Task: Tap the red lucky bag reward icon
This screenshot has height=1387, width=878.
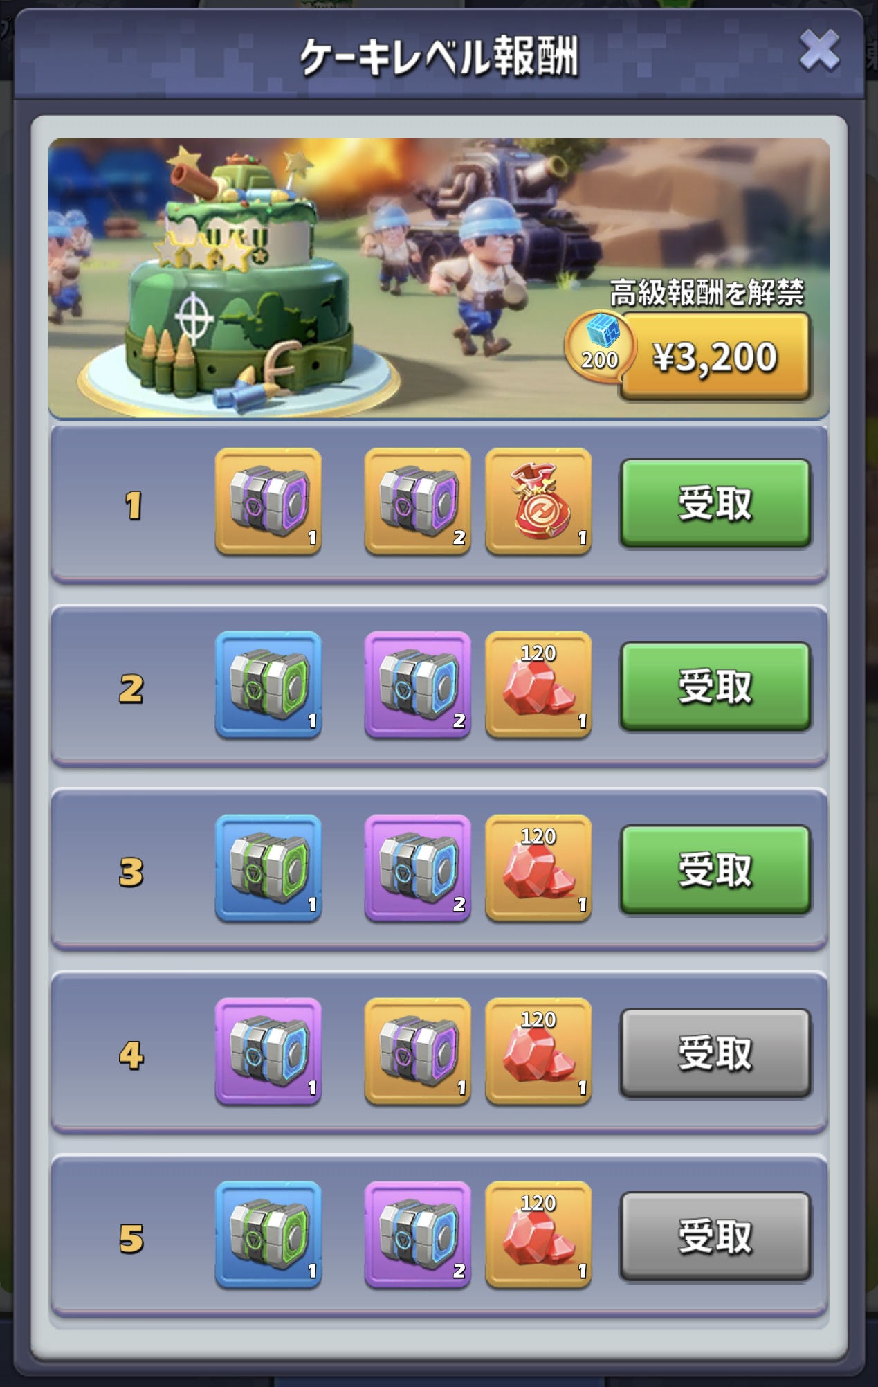Action: 538,502
